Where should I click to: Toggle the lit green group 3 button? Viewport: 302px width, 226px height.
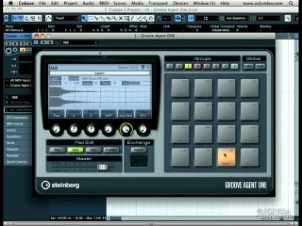188,66
